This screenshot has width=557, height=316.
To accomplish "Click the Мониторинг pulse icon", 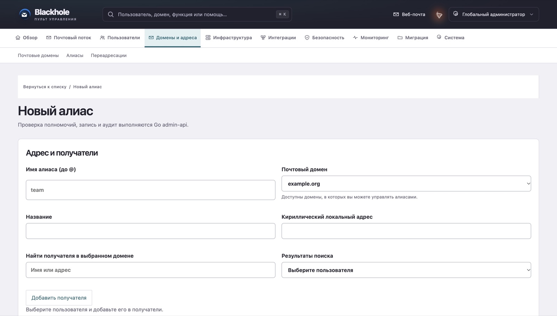I will (355, 38).
